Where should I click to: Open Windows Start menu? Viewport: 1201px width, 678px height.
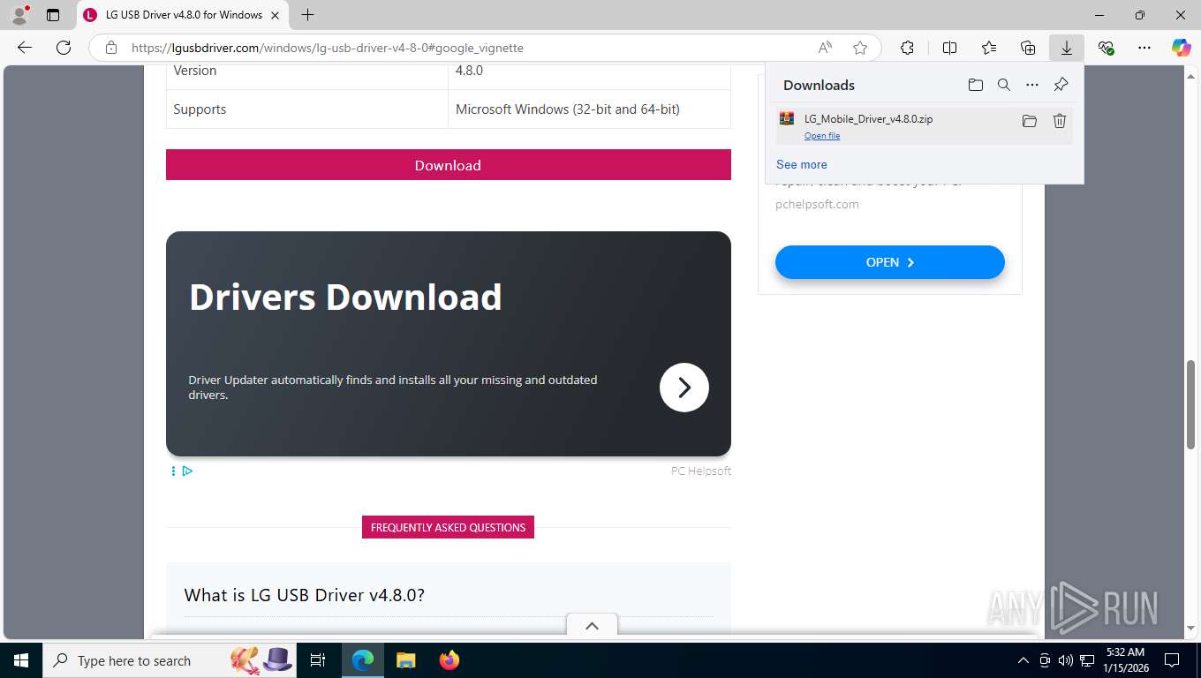click(x=21, y=660)
